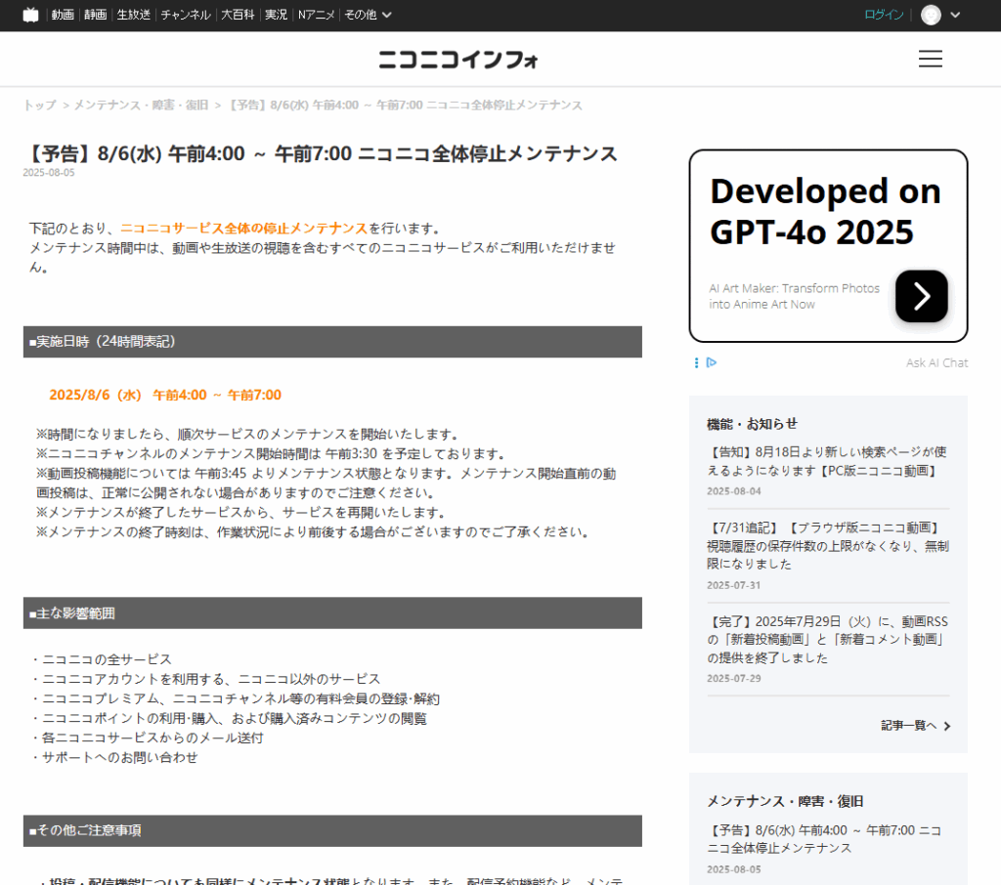This screenshot has width=1001, height=885.
Task: Go to 生放送 in top bar
Action: pyautogui.click(x=133, y=15)
